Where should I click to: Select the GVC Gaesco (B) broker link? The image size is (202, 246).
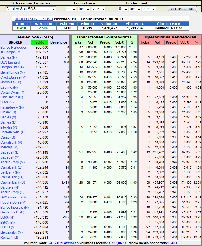tap(13, 197)
